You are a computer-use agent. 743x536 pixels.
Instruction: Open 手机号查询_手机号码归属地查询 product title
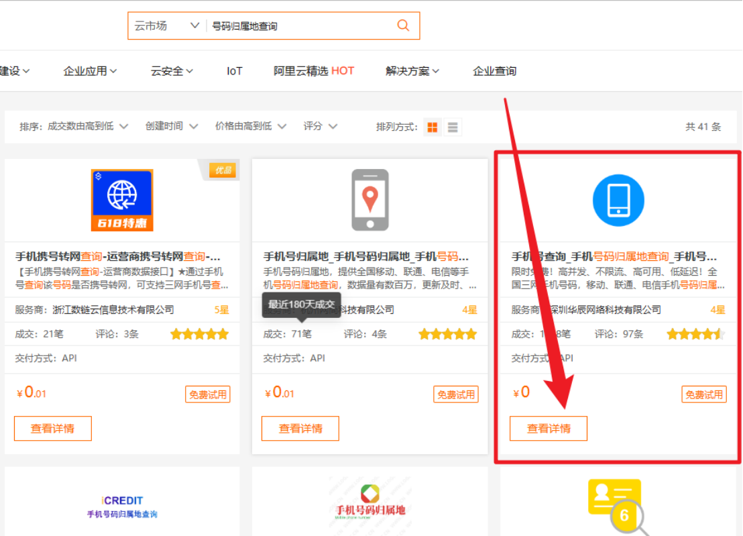point(614,257)
